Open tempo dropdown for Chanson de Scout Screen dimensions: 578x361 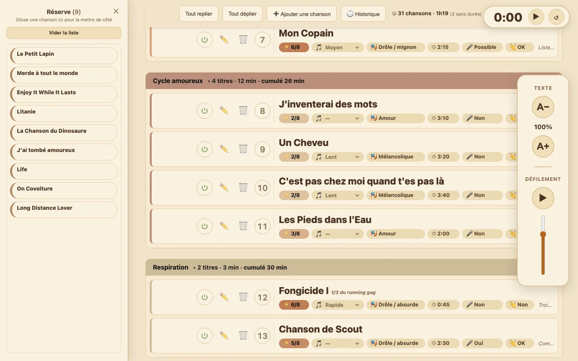pyautogui.click(x=338, y=343)
